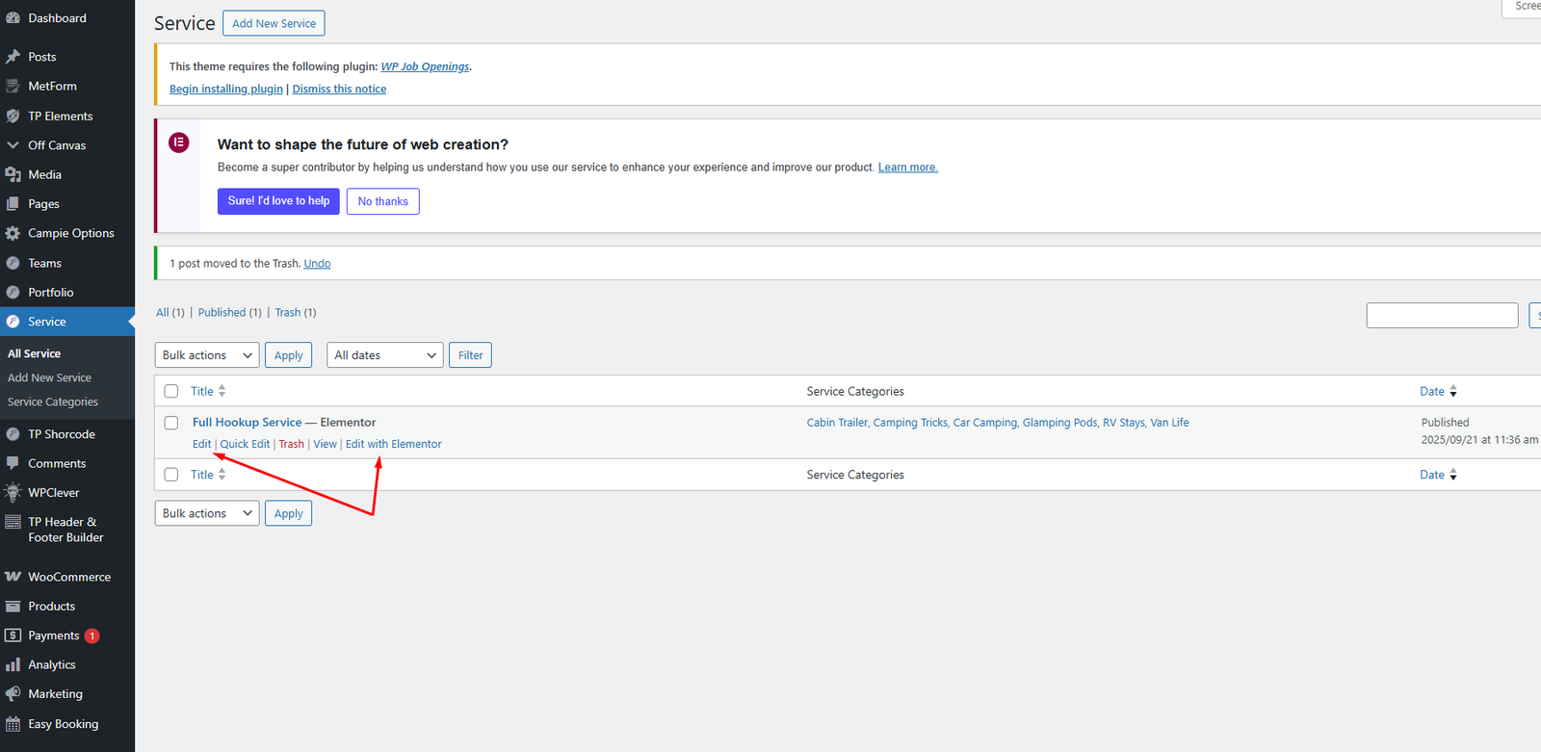The image size is (1541, 752).
Task: Click the Add New Service button
Action: 274,23
